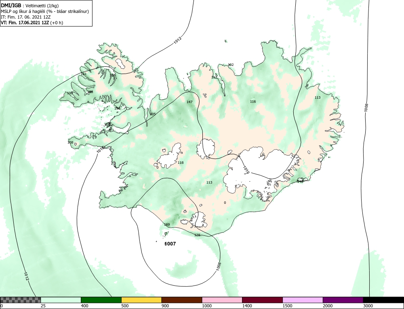Click the '400' tick label on the color scale

[x=84, y=306]
